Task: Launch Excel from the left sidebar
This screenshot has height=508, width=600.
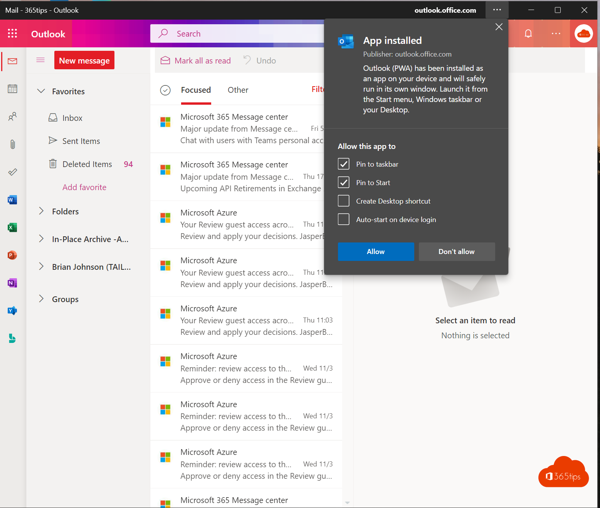Action: point(12,227)
